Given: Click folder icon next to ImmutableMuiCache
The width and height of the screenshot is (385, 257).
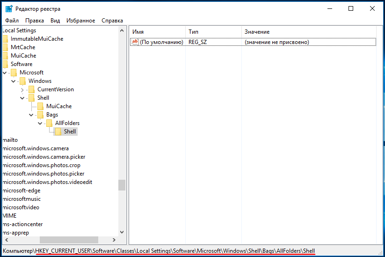Looking at the screenshot, I should (6, 39).
